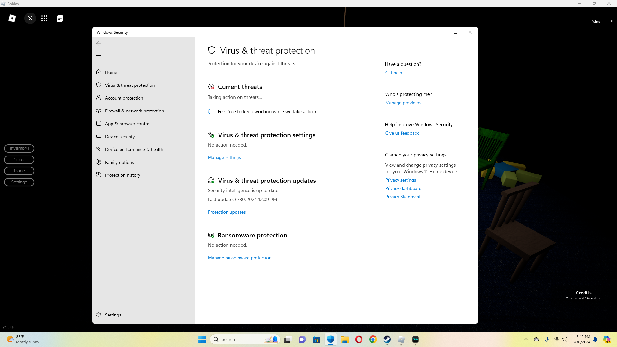Open Device performance & health

coord(144,149)
